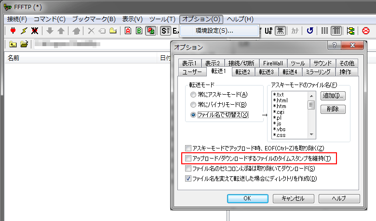Click the Delete X icon in toolbar
Image resolution: width=376 pixels, height=221 pixels.
(x=91, y=31)
